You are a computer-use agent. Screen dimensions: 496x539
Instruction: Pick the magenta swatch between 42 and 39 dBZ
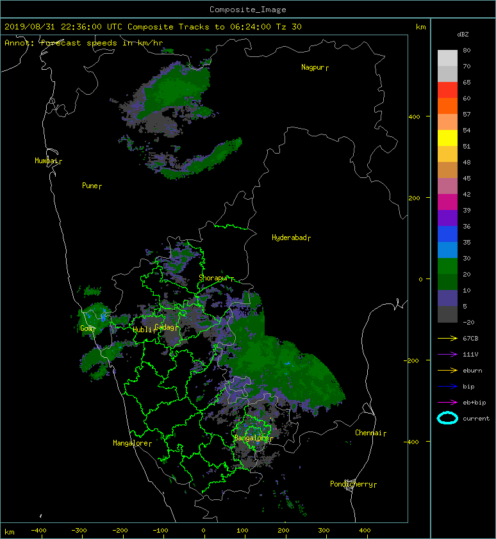pyautogui.click(x=447, y=202)
